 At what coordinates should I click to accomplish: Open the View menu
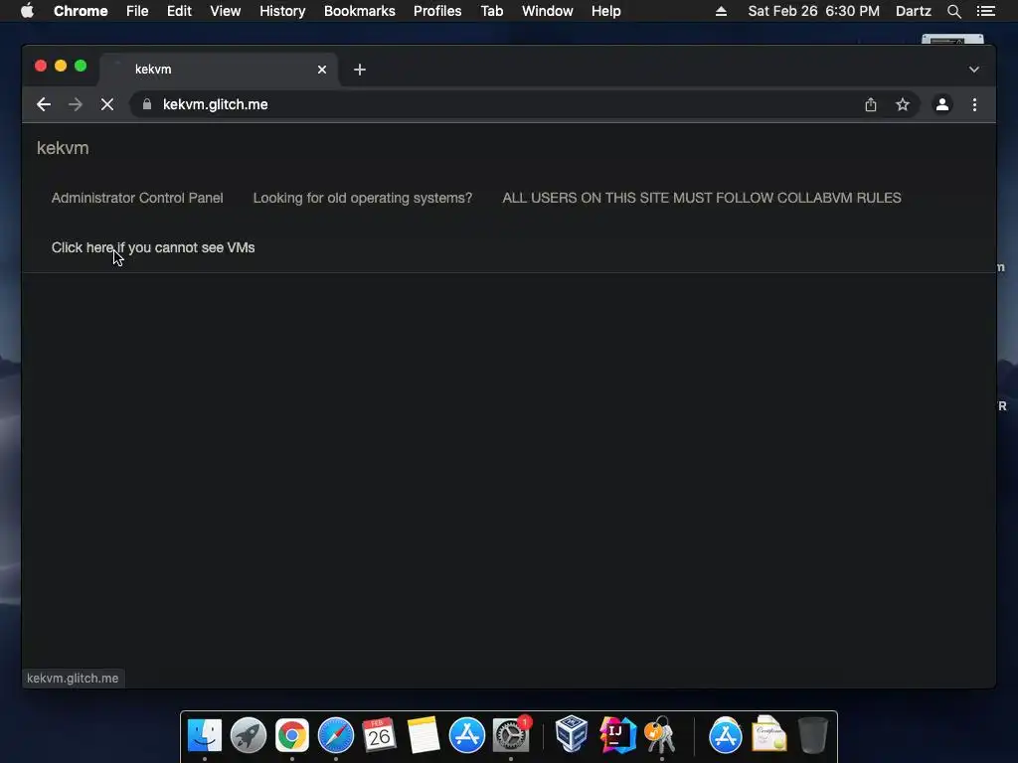click(226, 11)
